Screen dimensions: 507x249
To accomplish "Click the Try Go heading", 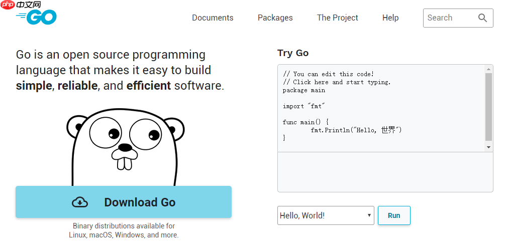I will (293, 53).
